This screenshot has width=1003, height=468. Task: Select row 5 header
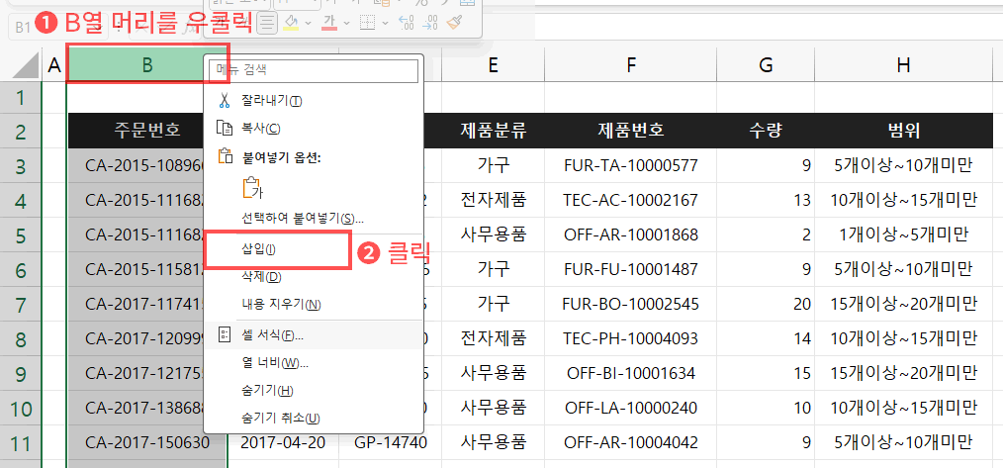pos(20,234)
